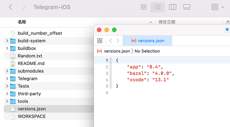Image resolution: width=230 pixels, height=127 pixels.
Task: Click the tools folder icon
Action: [x=13, y=101]
